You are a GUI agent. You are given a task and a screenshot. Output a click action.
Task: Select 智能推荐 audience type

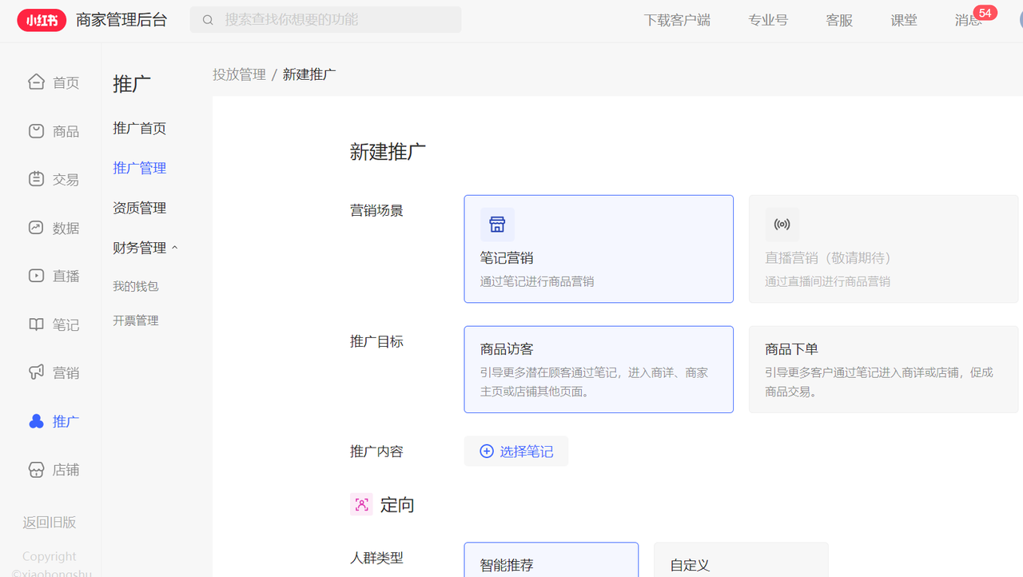pos(551,559)
